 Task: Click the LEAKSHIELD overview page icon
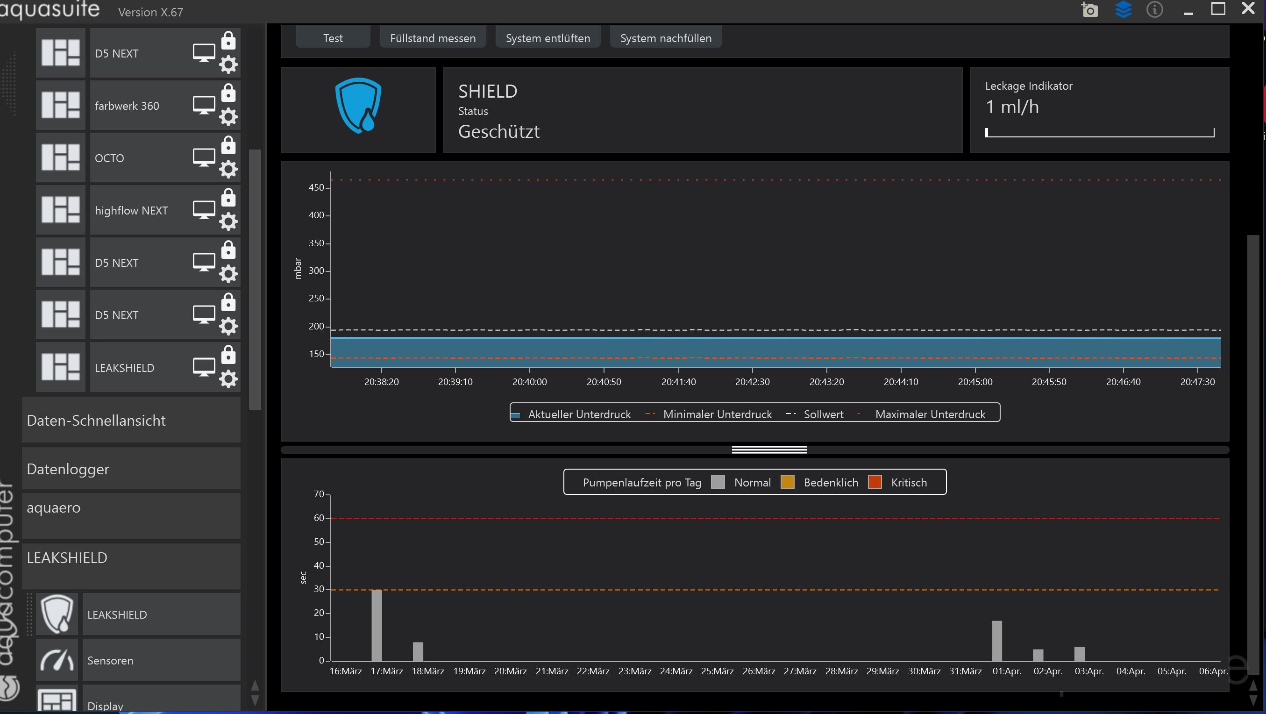coord(60,367)
